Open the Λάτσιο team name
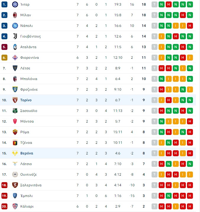Viewport: 200px width, 212px height. coord(26,164)
